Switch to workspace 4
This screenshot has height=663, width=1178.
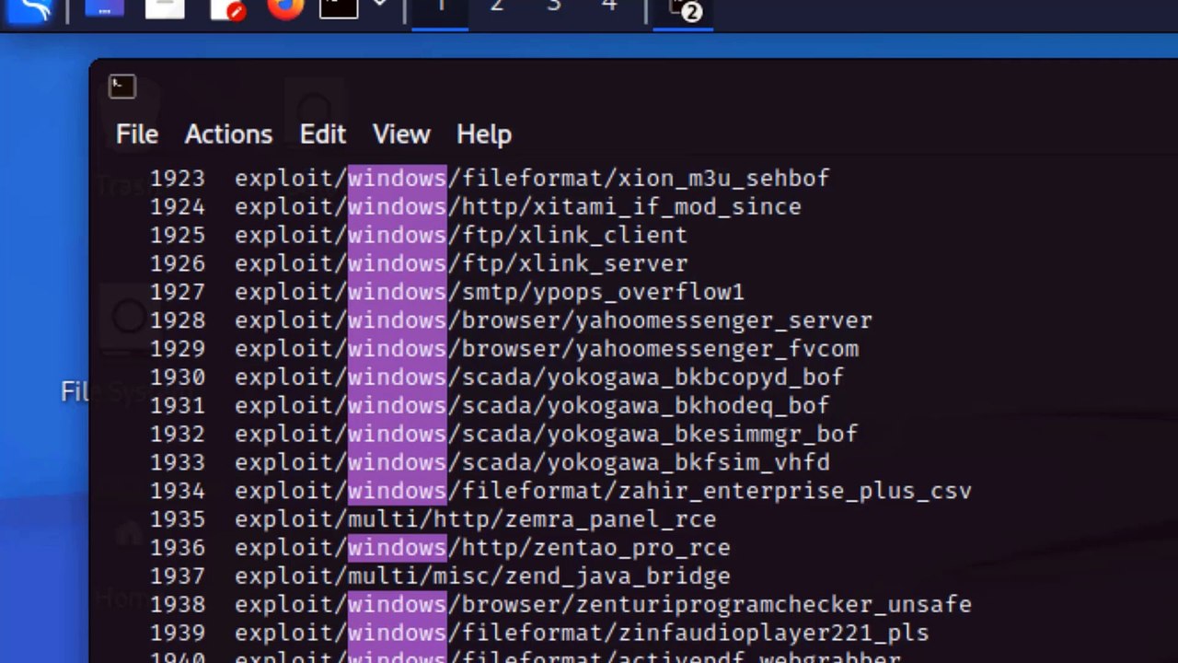click(x=609, y=7)
